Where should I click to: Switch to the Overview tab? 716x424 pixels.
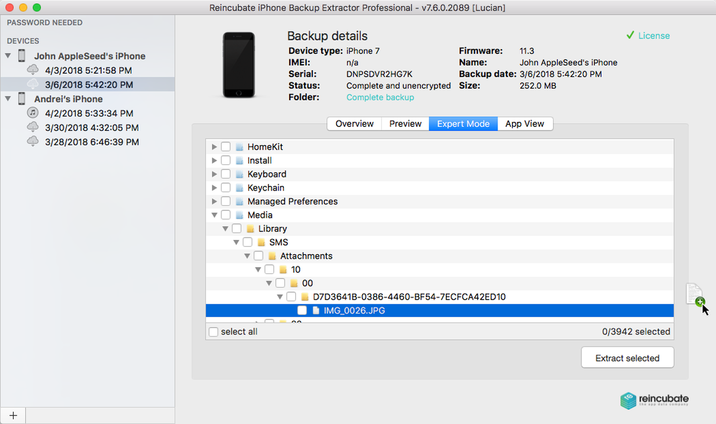[354, 124]
